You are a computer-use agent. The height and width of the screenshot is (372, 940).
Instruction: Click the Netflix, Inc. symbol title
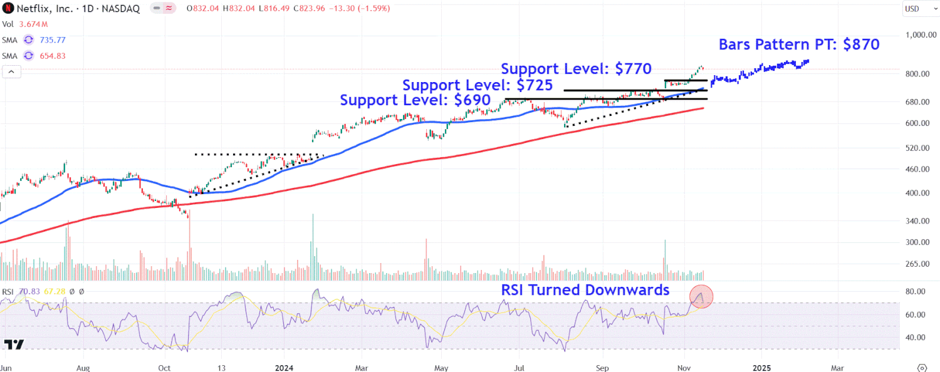44,8
